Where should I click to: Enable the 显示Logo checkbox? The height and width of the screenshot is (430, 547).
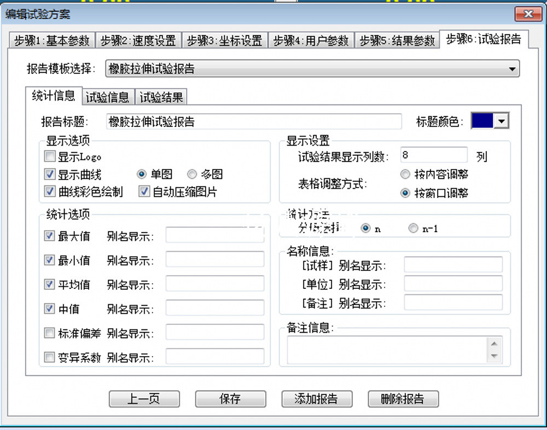(x=50, y=158)
